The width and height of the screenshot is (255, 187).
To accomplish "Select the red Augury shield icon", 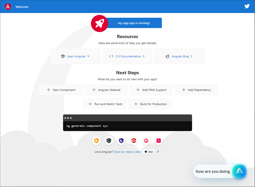I will pos(134,141).
